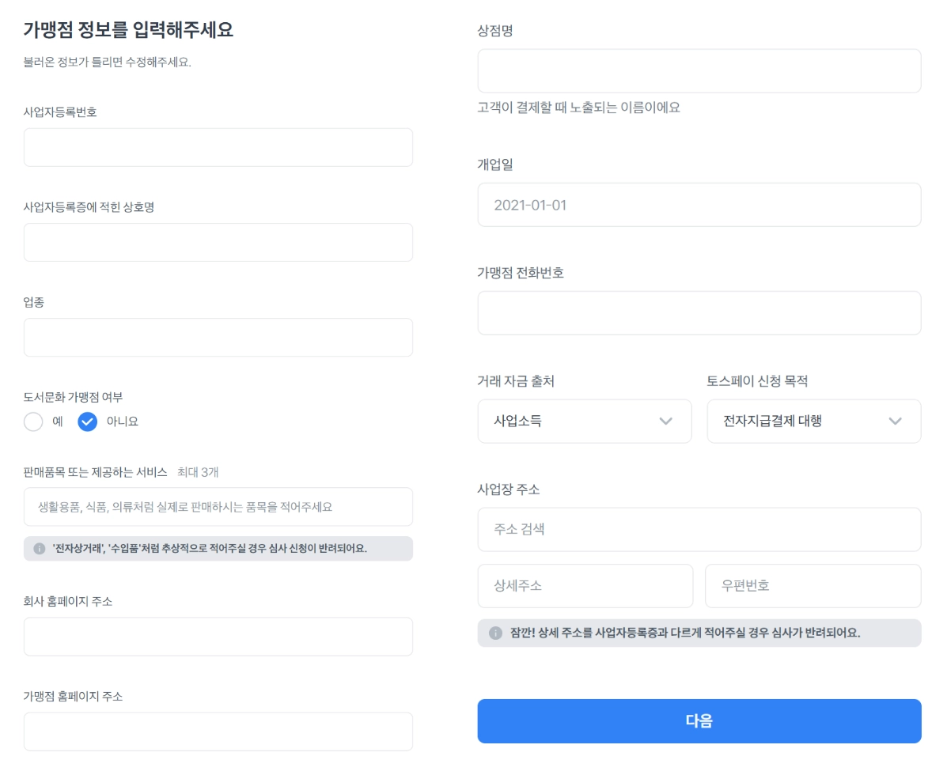Click the 상점명 input field
The height and width of the screenshot is (775, 947).
pos(699,71)
